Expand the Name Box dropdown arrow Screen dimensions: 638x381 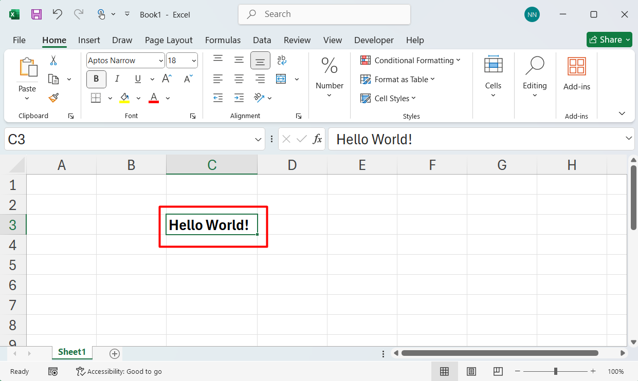pyautogui.click(x=258, y=139)
